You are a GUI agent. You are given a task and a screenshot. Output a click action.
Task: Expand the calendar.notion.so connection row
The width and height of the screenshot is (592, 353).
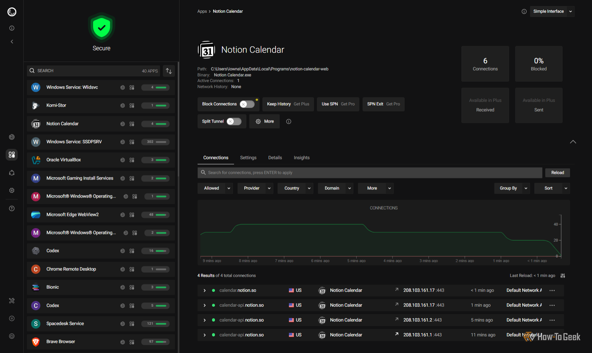coord(205,290)
